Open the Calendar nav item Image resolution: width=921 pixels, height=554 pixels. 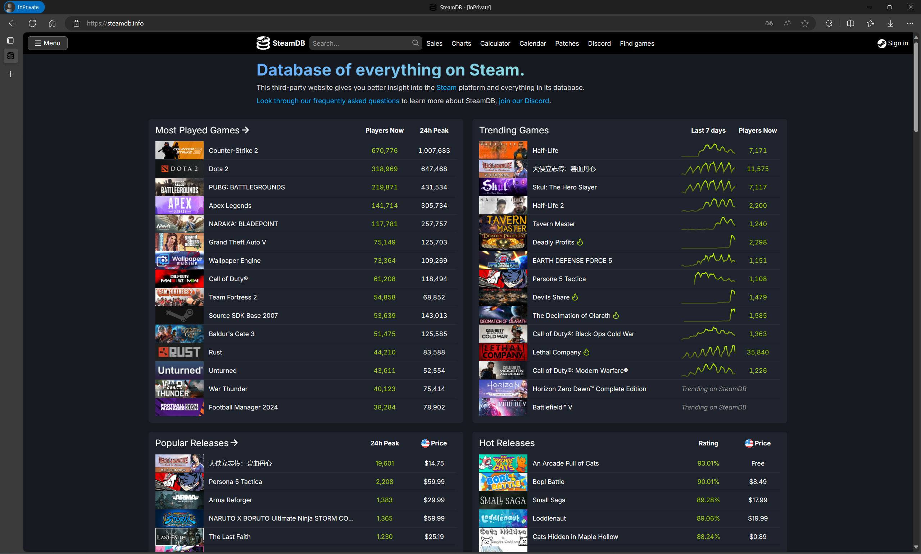click(x=532, y=43)
